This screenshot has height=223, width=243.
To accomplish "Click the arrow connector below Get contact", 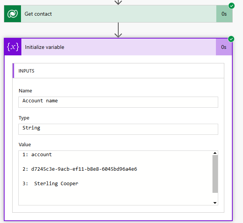I will tap(118, 30).
